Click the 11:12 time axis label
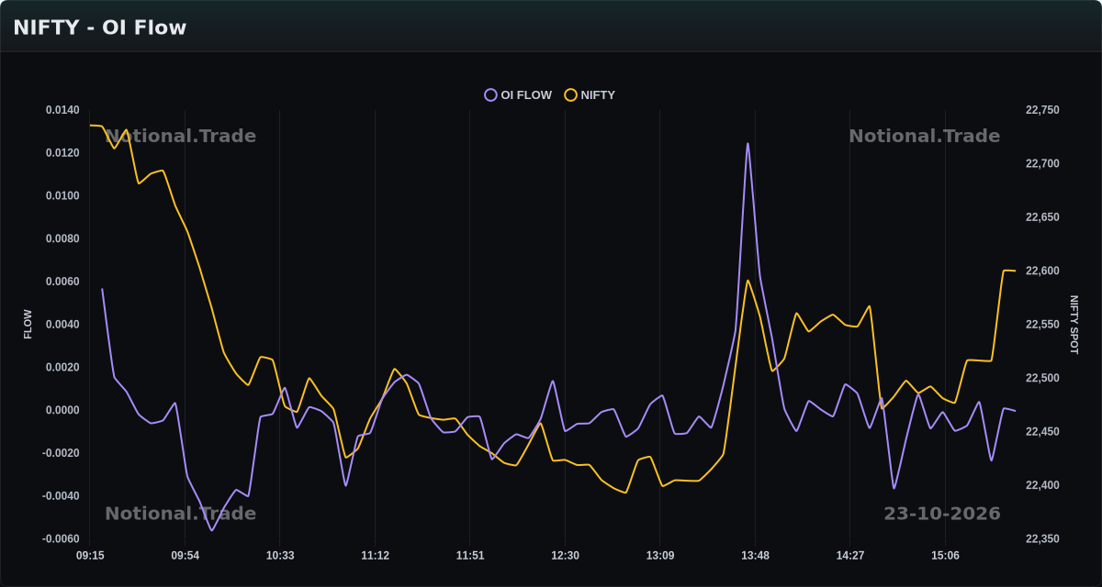 tap(375, 556)
